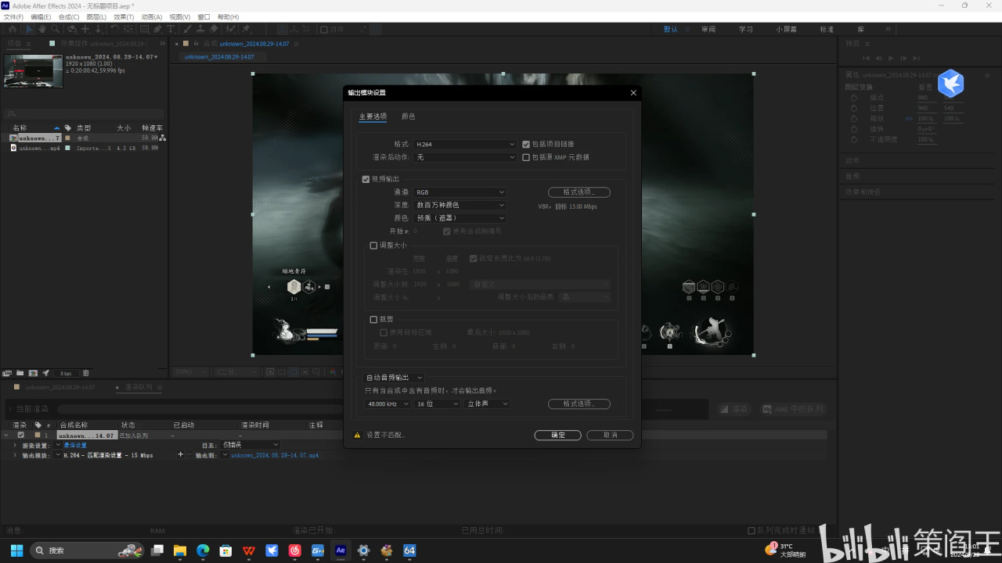Open the 立体声 audio channel dropdown

pyautogui.click(x=487, y=404)
